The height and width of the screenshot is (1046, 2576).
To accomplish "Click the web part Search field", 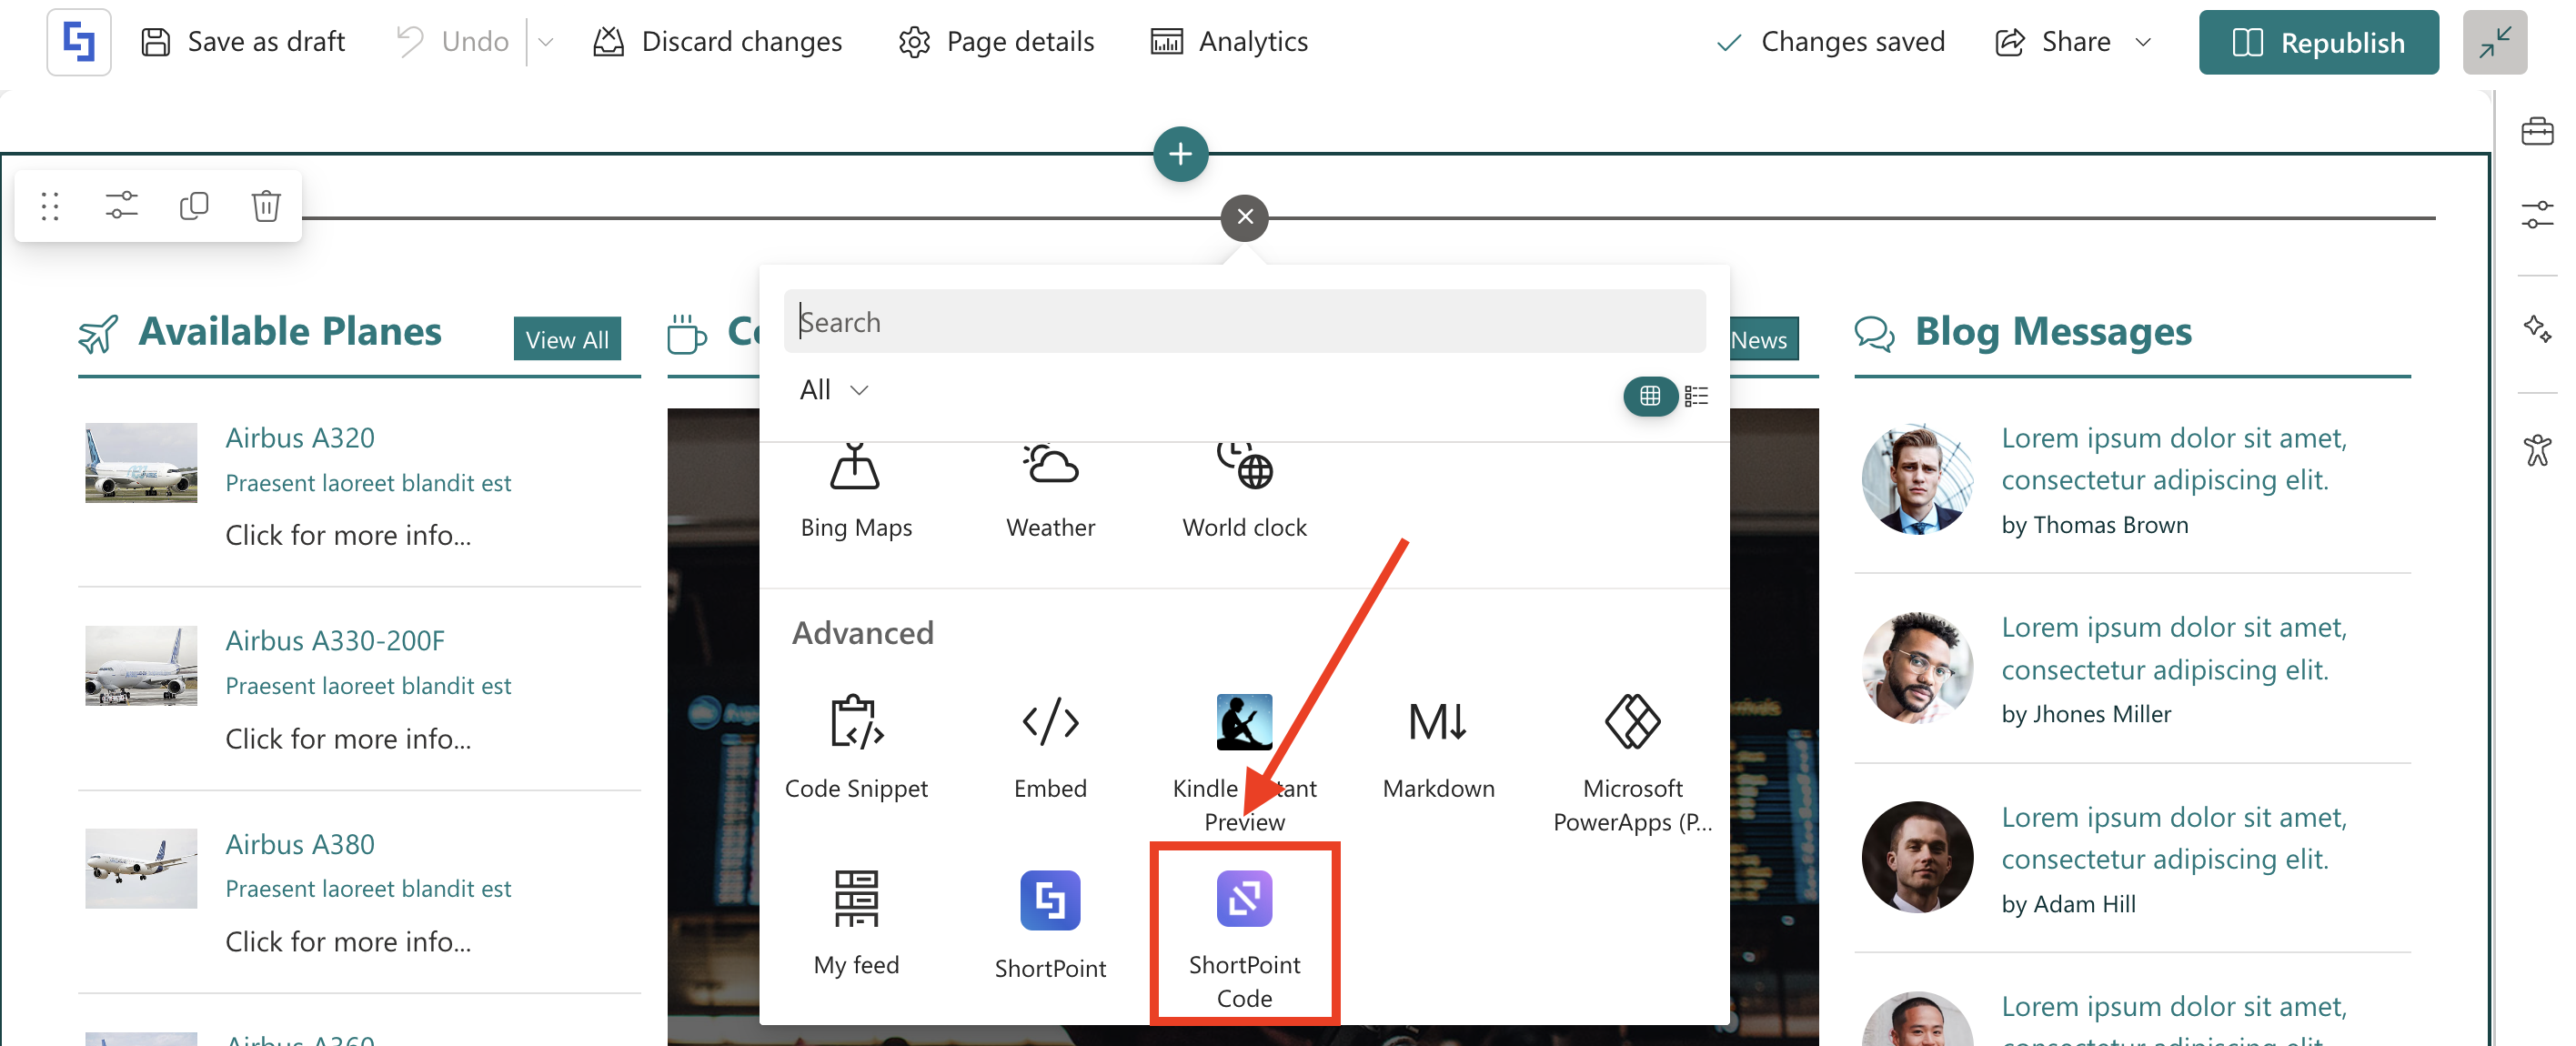I will [1244, 322].
